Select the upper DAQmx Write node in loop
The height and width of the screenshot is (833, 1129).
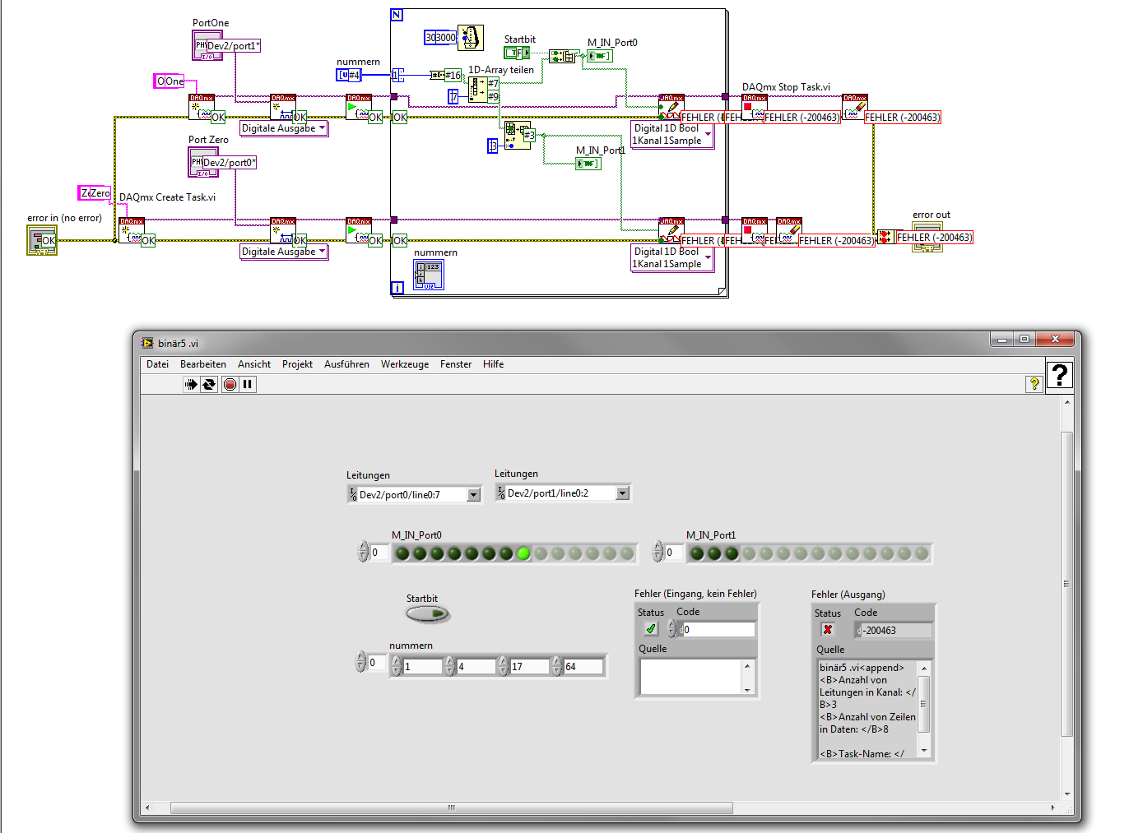(671, 108)
